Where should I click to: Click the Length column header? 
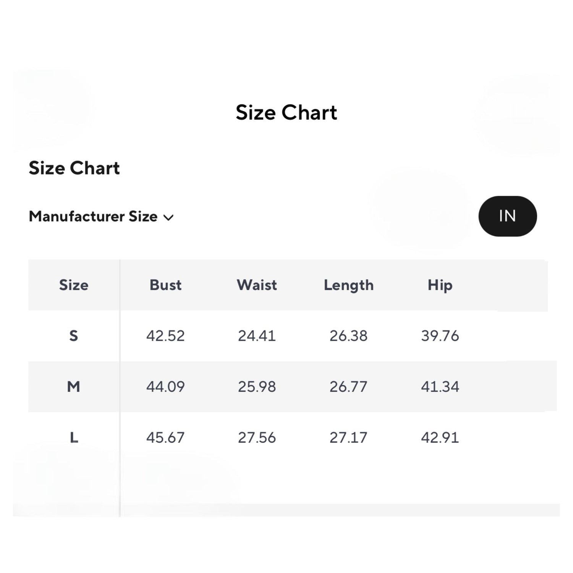348,285
